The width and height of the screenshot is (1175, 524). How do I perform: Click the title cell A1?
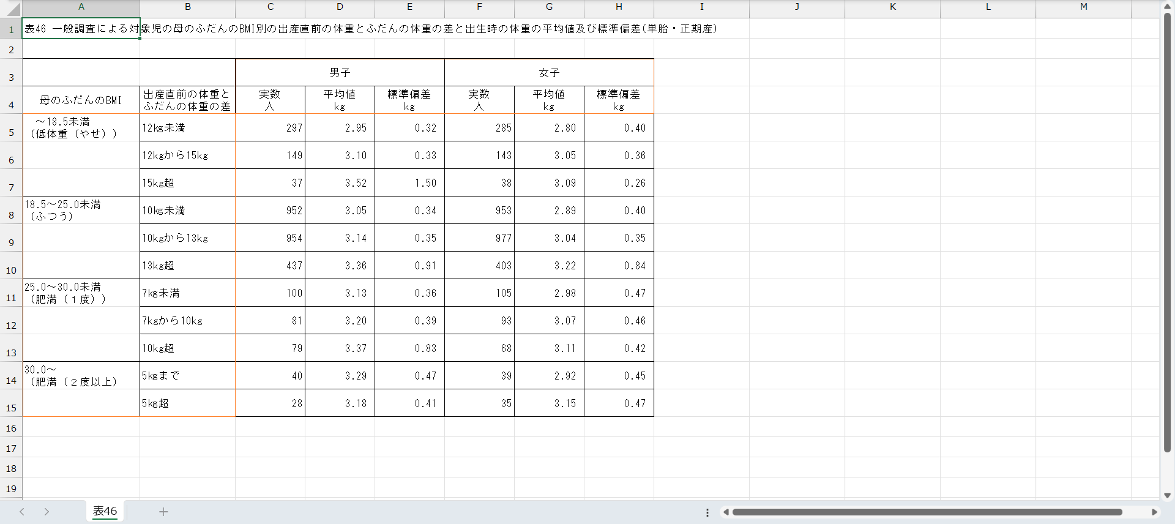pos(81,29)
